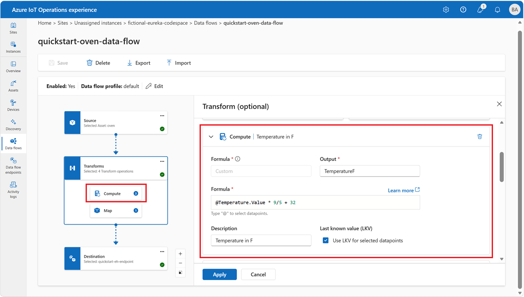524x297 pixels.
Task: Open Data flow endpoints in sidebar
Action: [13, 166]
